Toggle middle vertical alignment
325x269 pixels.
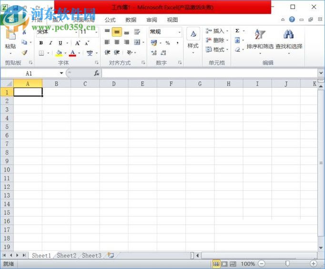117,32
